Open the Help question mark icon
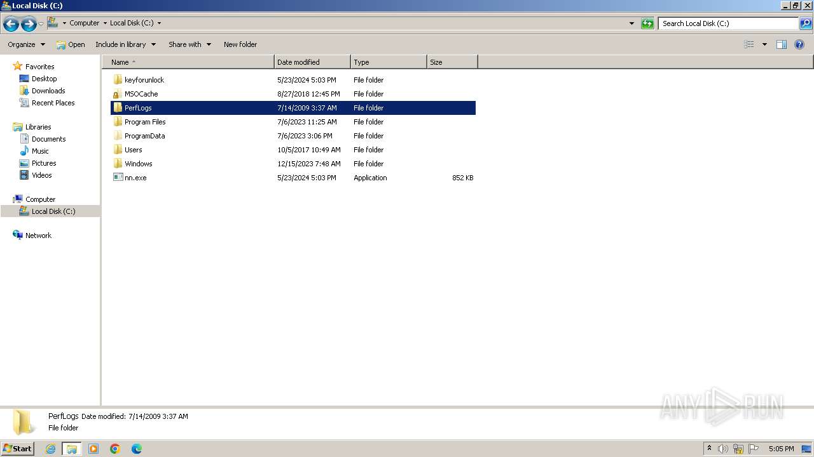This screenshot has height=457, width=814. (x=800, y=44)
